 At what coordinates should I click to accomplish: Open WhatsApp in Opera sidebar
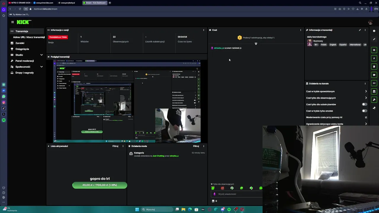[4, 96]
